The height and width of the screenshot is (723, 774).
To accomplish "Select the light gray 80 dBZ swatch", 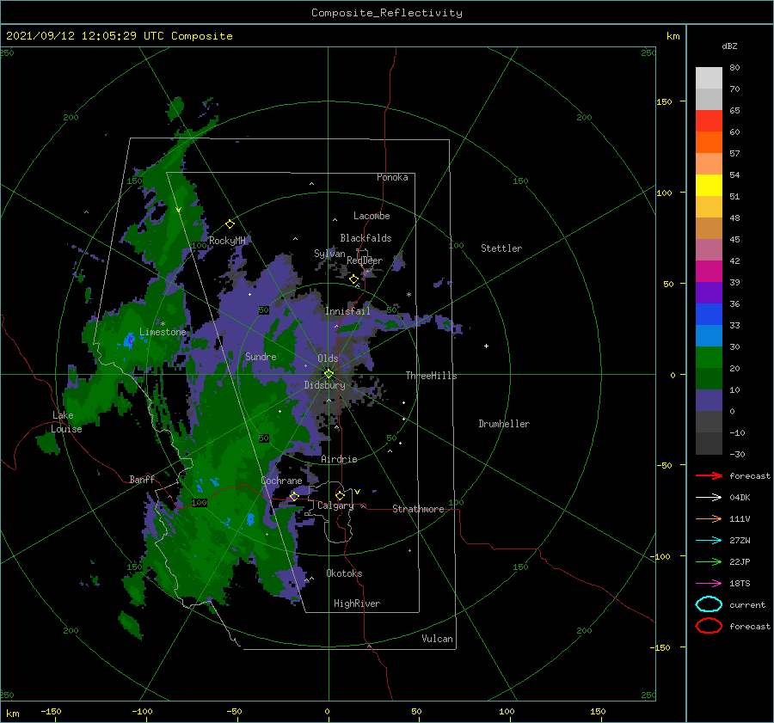I will click(709, 77).
